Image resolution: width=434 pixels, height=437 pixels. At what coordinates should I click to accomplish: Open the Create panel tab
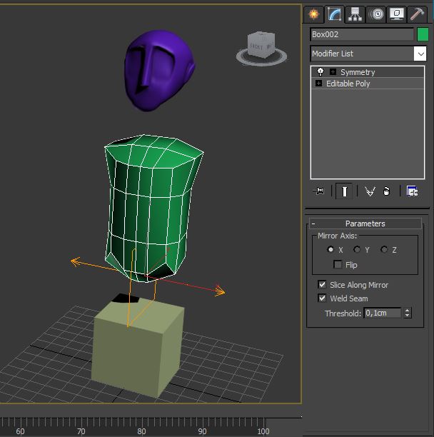click(314, 14)
